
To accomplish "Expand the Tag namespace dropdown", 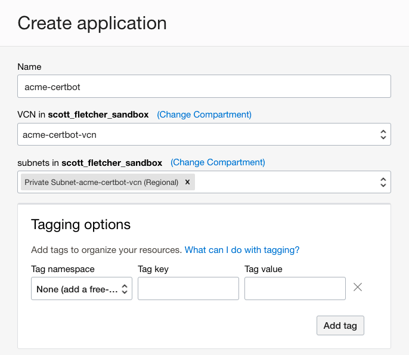I will (x=82, y=289).
